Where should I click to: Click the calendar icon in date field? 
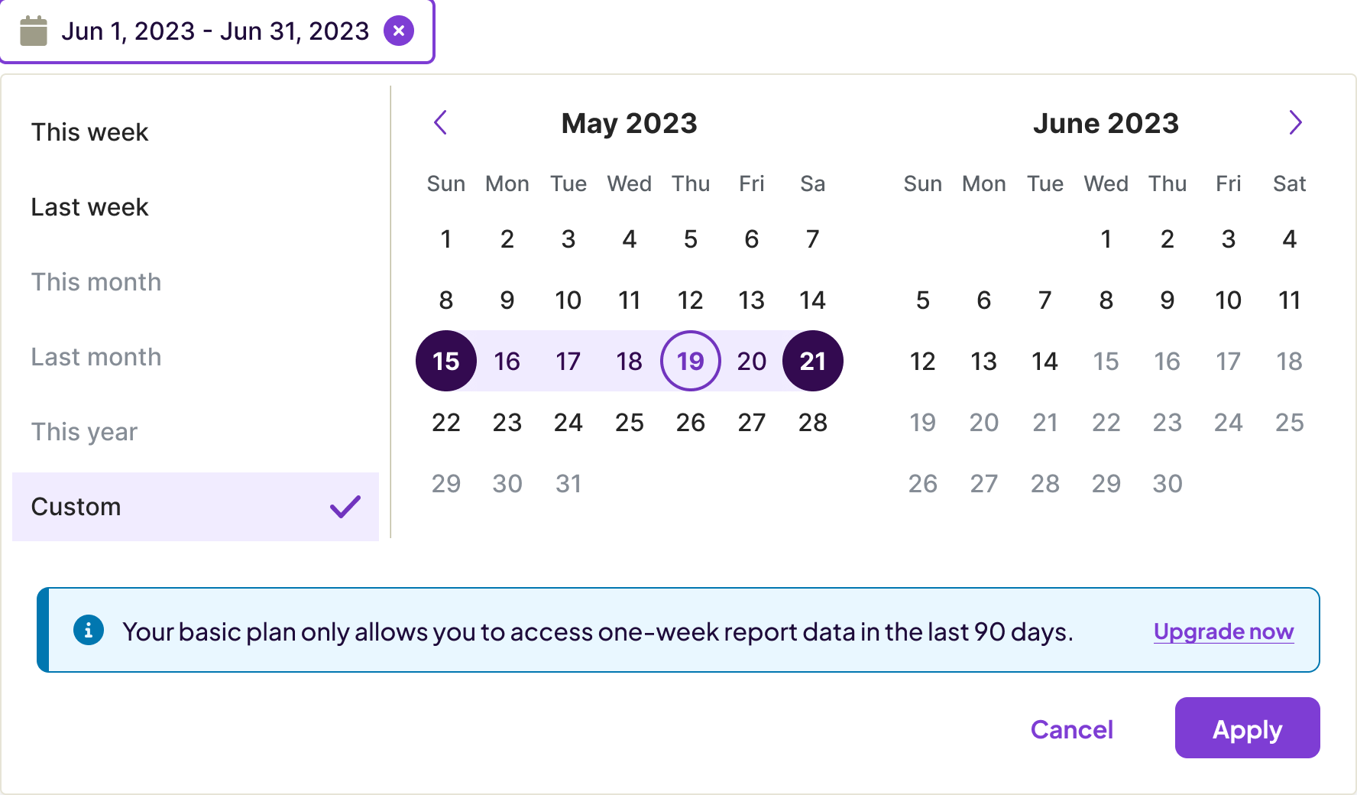tap(34, 31)
